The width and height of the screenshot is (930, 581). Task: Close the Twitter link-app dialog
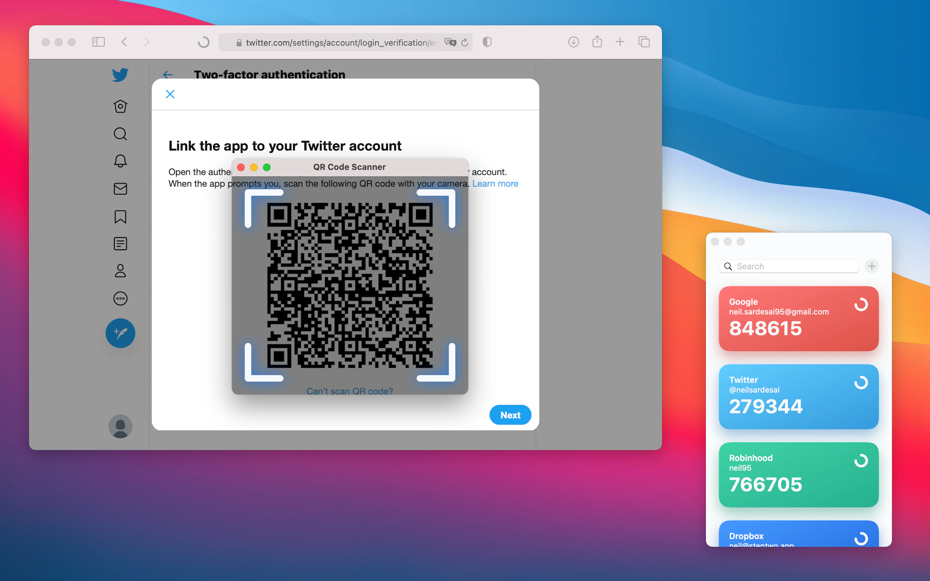[170, 94]
